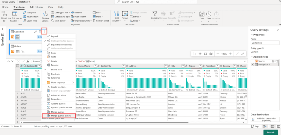The height and width of the screenshot is (135, 281).
Task: Open Time column tool
Action: (209, 17)
